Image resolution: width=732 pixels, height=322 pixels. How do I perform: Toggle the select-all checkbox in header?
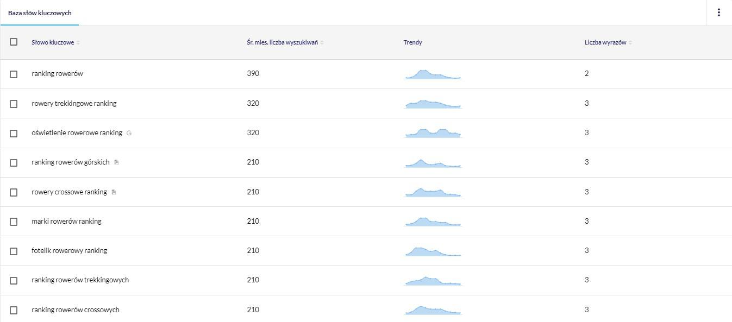14,42
